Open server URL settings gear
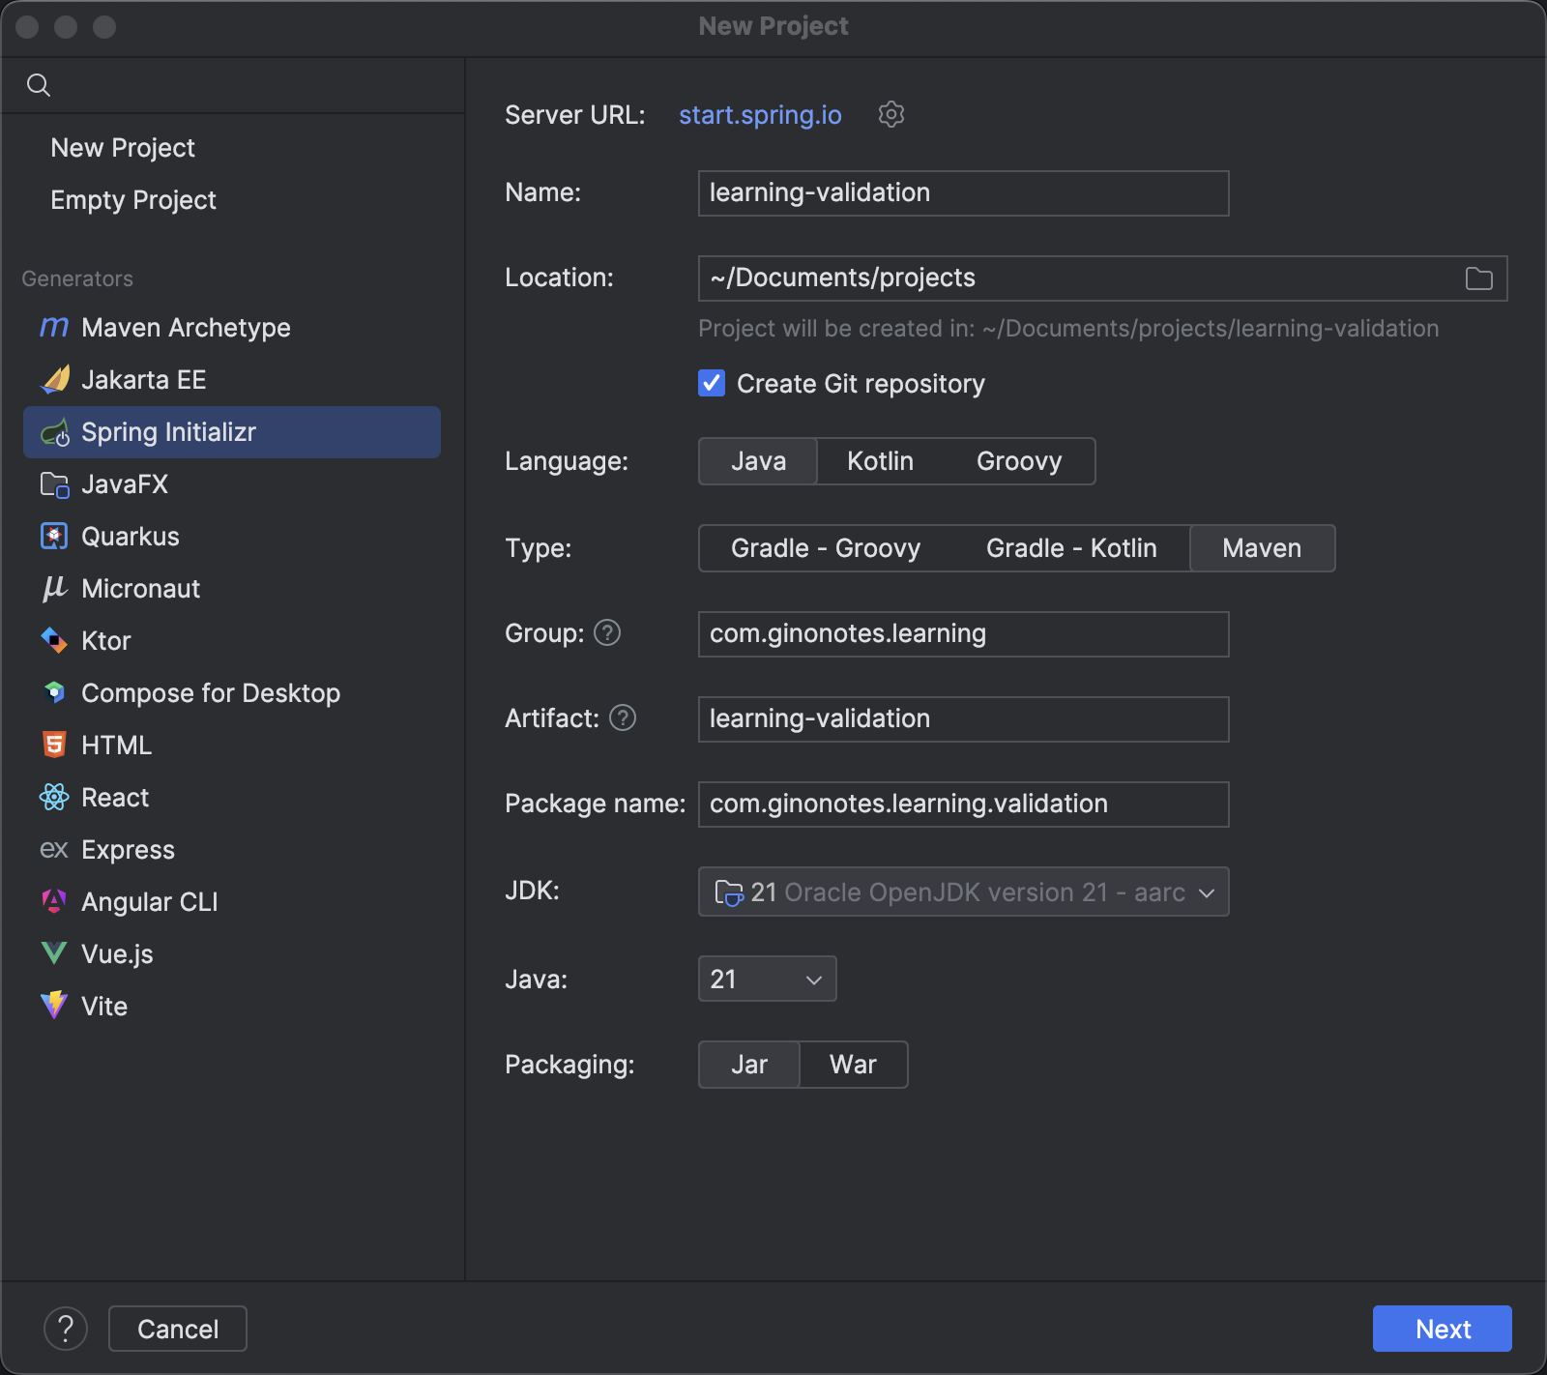Viewport: 1547px width, 1375px height. tap(890, 114)
